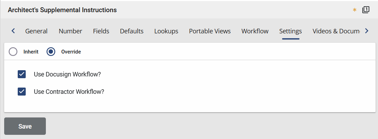378x139 pixels.
Task: Select the Lookups tab
Action: pos(166,31)
